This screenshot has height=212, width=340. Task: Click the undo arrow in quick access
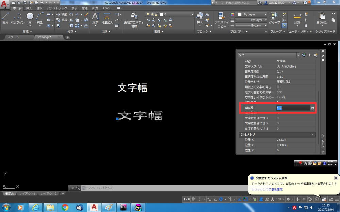42,3
